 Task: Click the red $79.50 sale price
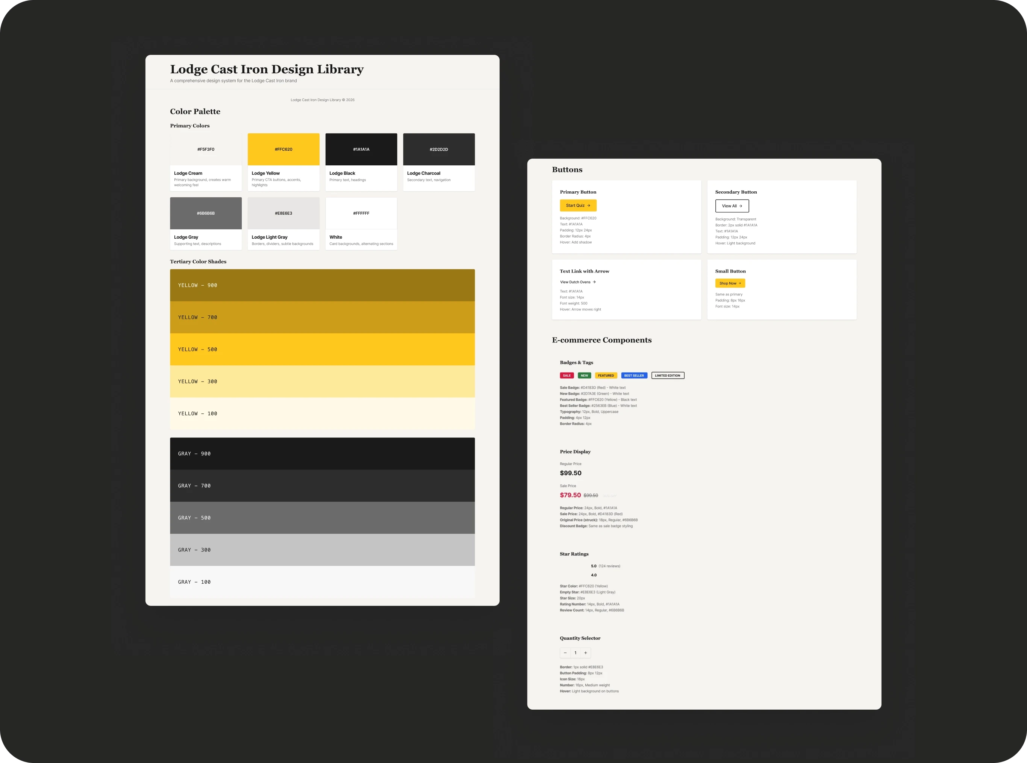(570, 495)
